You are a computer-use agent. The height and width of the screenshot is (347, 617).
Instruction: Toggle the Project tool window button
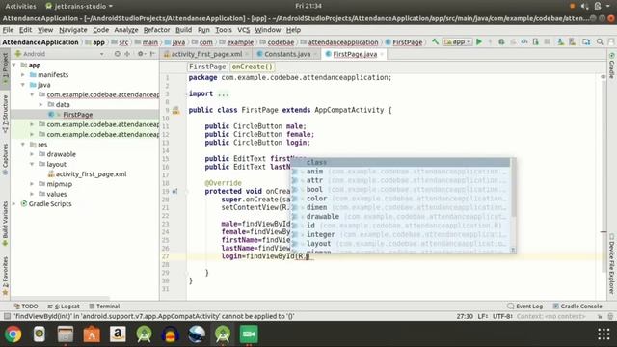point(5,67)
